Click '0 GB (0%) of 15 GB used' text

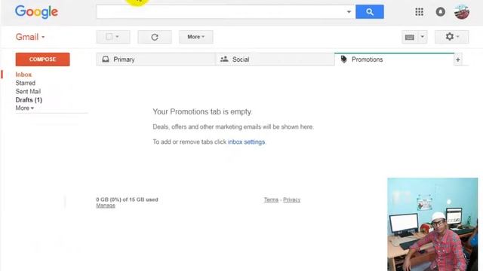click(x=127, y=199)
